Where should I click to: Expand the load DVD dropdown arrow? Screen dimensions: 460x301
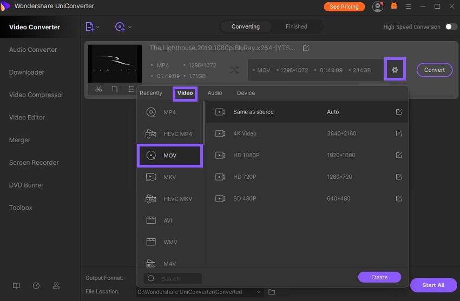coord(129,27)
